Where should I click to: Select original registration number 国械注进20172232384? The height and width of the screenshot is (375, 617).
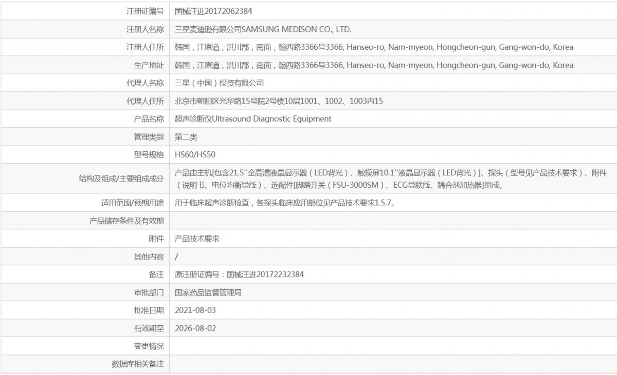[x=265, y=274]
